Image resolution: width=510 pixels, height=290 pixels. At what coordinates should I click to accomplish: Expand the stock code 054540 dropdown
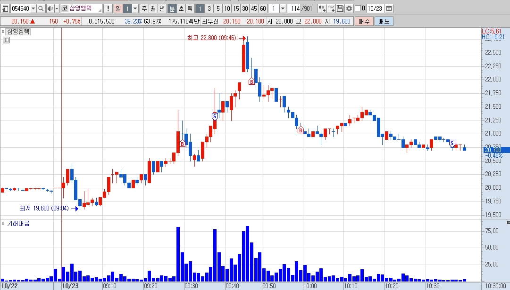(33, 8)
